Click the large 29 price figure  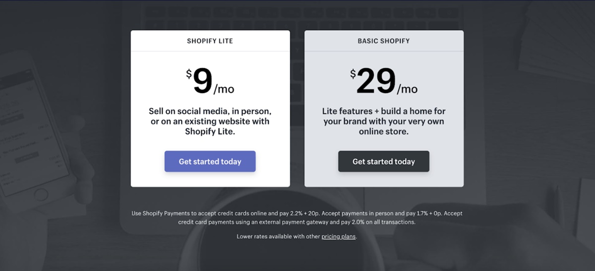(x=376, y=81)
